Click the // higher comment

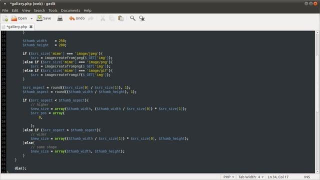point(39,104)
